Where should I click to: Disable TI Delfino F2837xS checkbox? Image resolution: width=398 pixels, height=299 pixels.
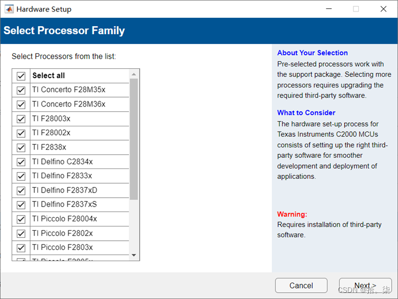[x=21, y=205]
